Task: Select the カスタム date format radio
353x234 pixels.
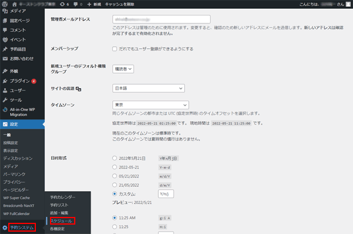Action: click(115, 193)
